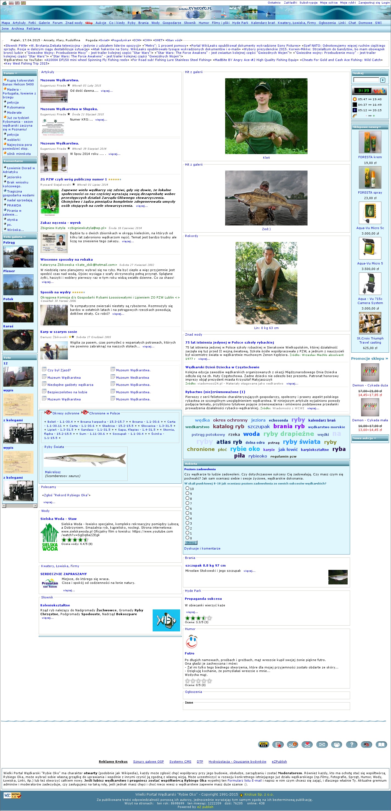Click the smiley face in Humor section
The height and width of the screenshot is (811, 391).
(191, 641)
